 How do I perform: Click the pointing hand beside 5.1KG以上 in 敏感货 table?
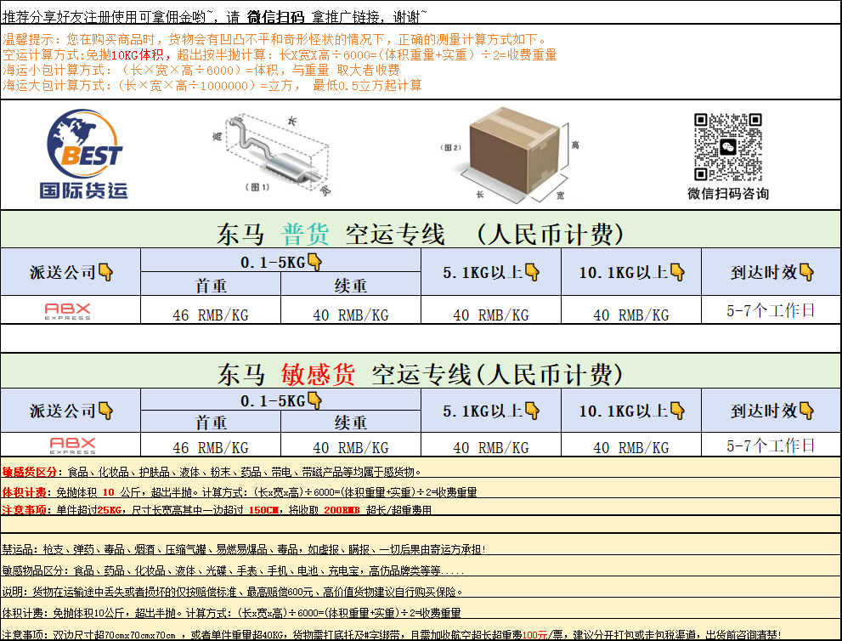533,411
